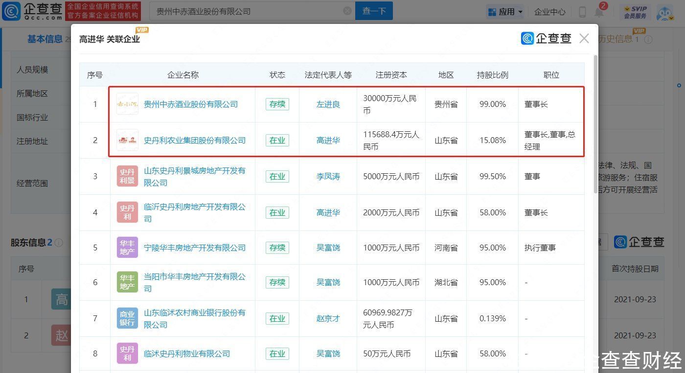This screenshot has height=373, width=685.
Task: Clear the search box with the X icon
Action: [x=347, y=11]
